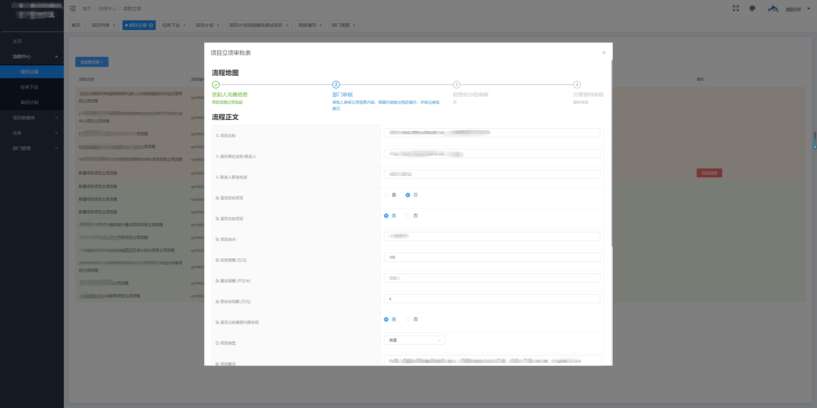Select 否 for 是否北投集团内部合同

408,319
